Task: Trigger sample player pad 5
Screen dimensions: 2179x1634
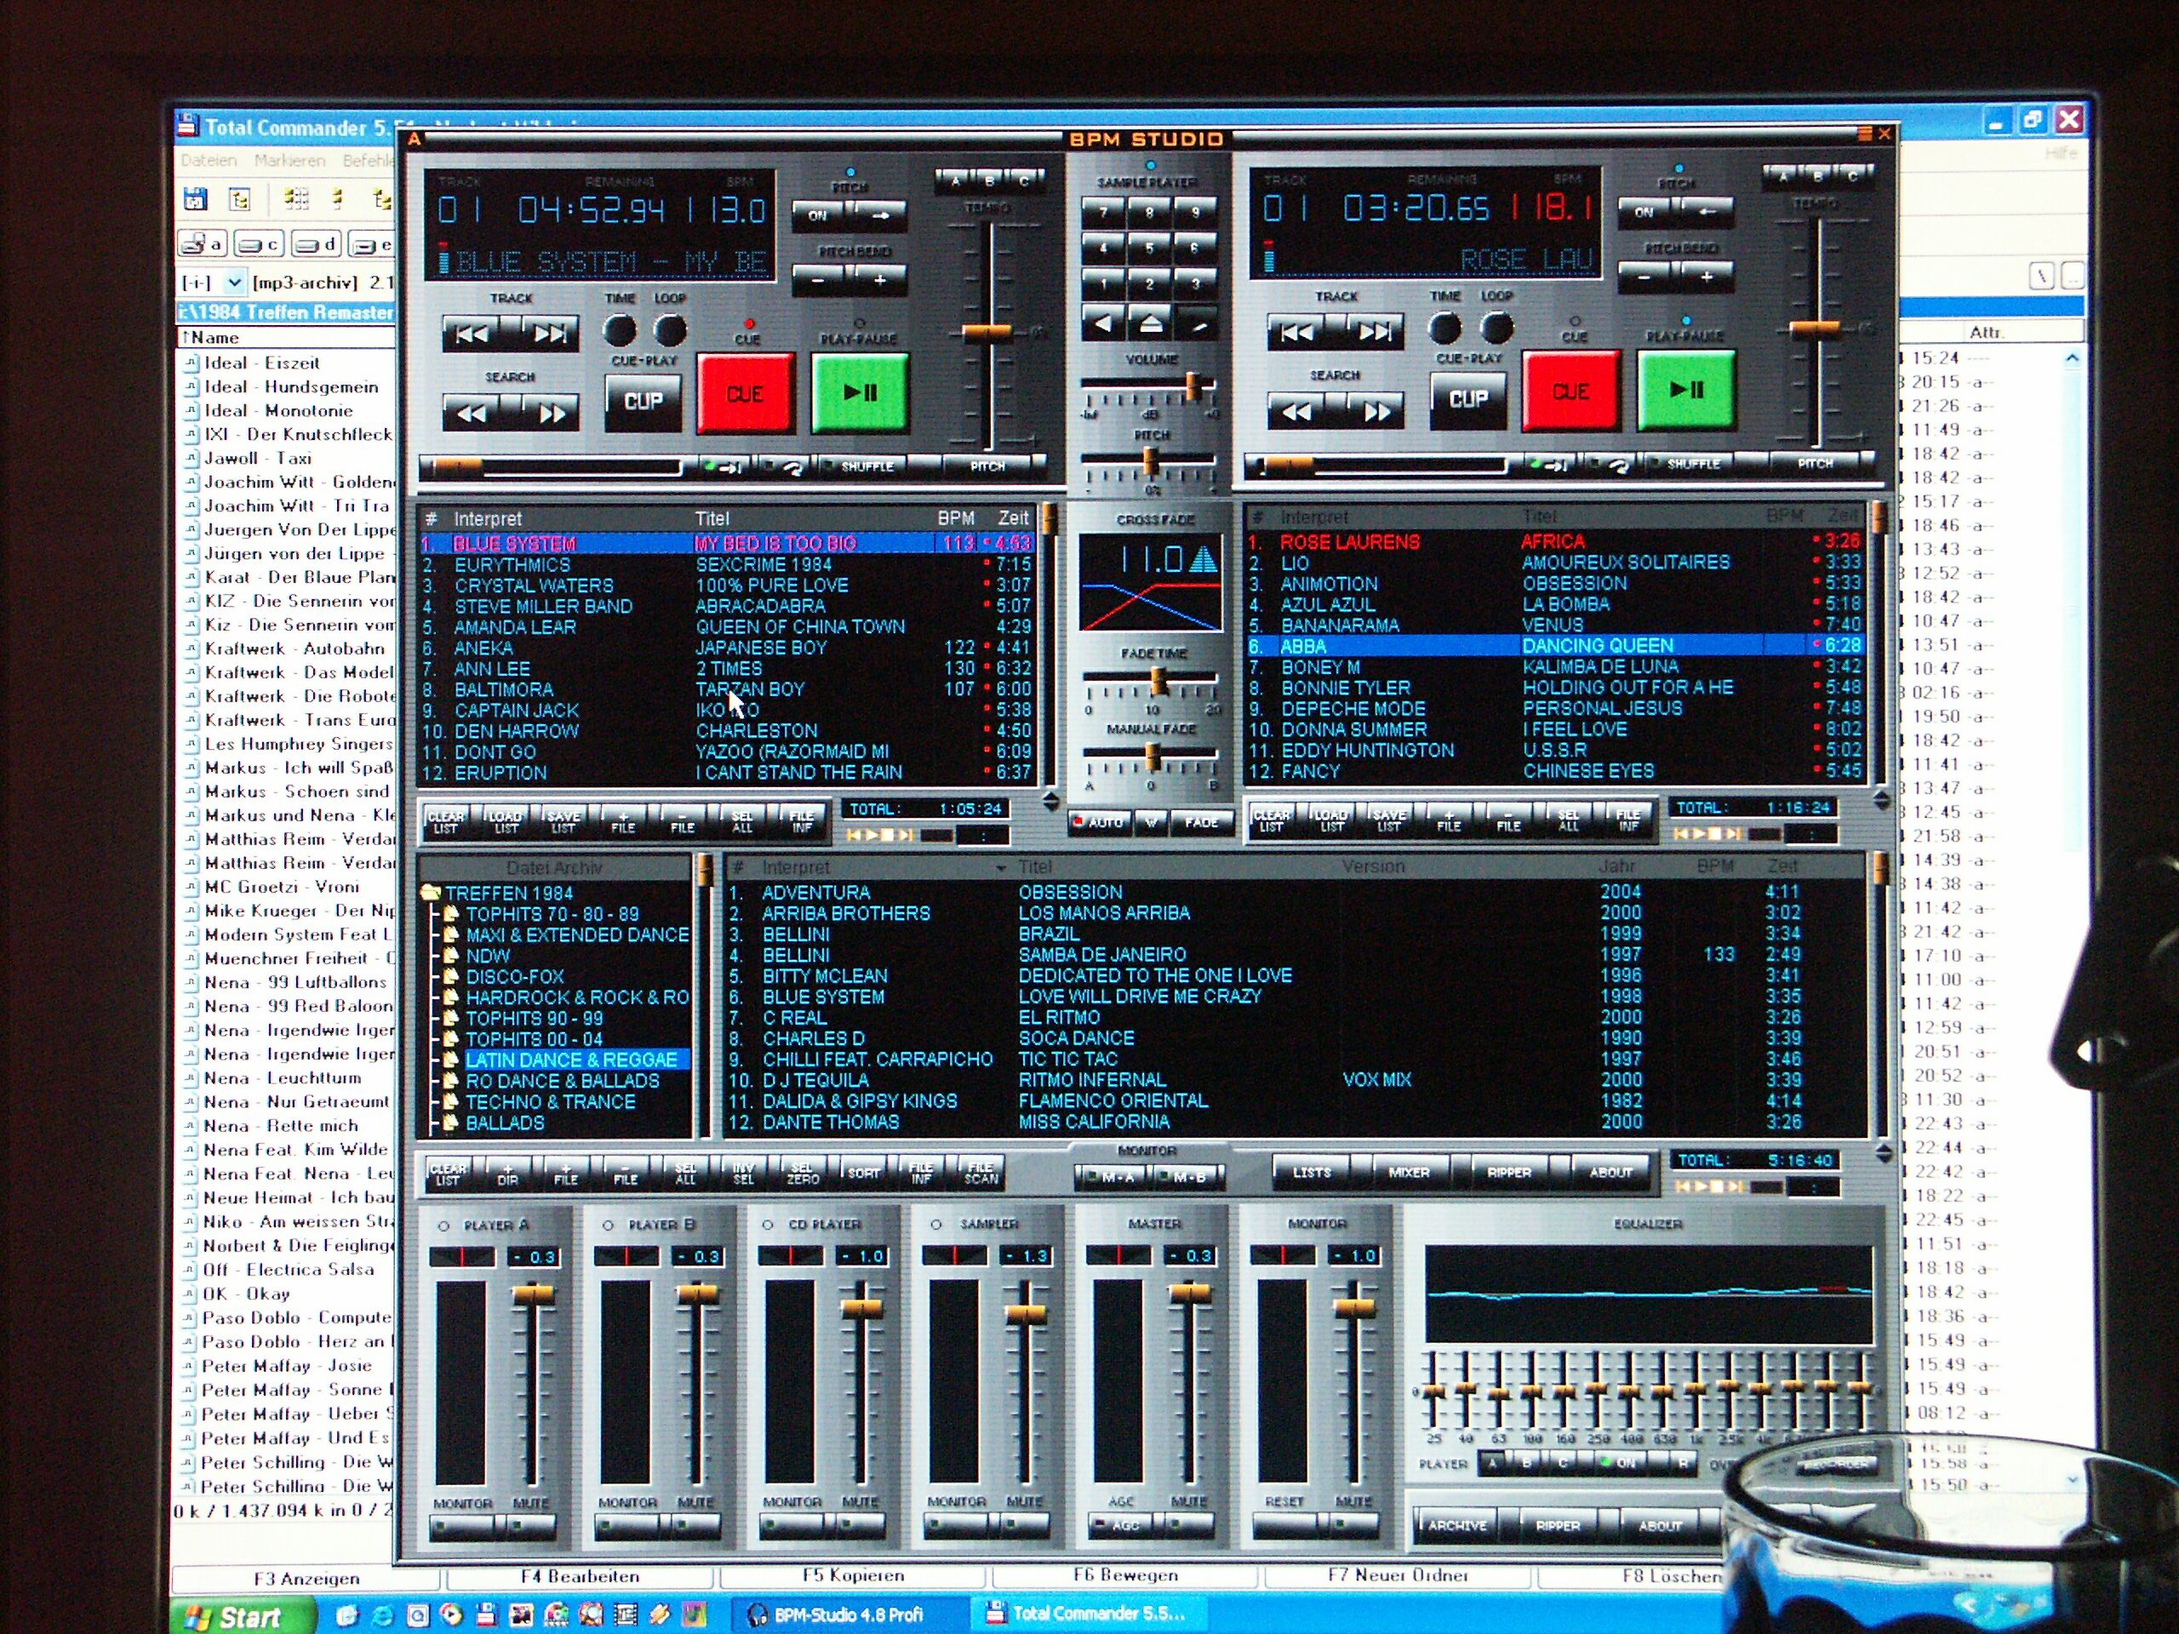Action: [x=1148, y=249]
